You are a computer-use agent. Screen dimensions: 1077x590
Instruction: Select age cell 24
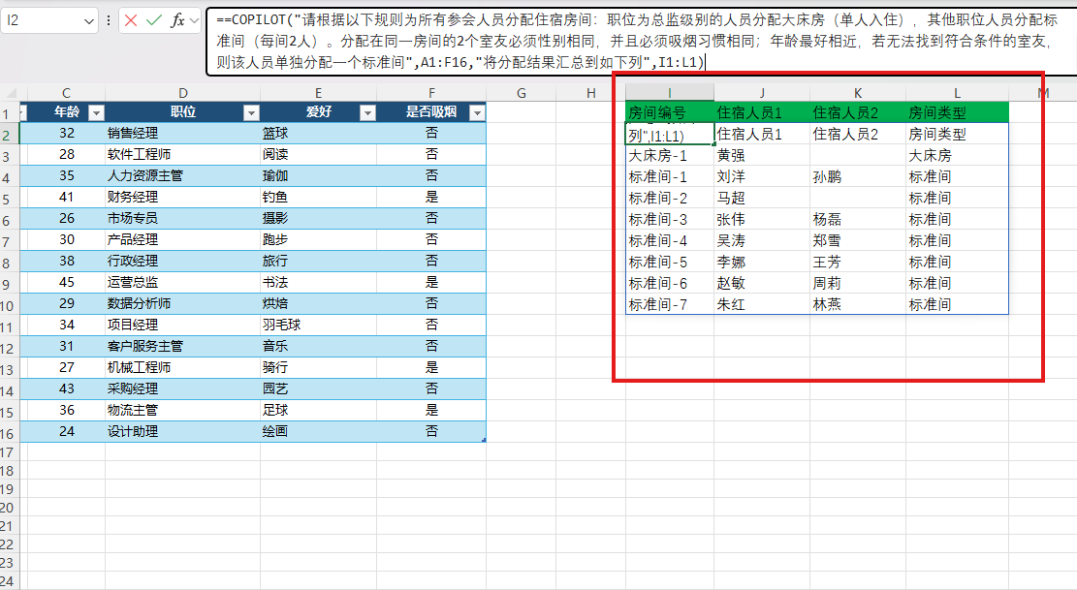click(66, 431)
